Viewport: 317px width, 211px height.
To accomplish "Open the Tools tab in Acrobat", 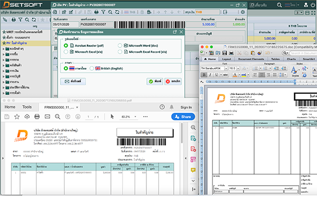I will [26, 107].
